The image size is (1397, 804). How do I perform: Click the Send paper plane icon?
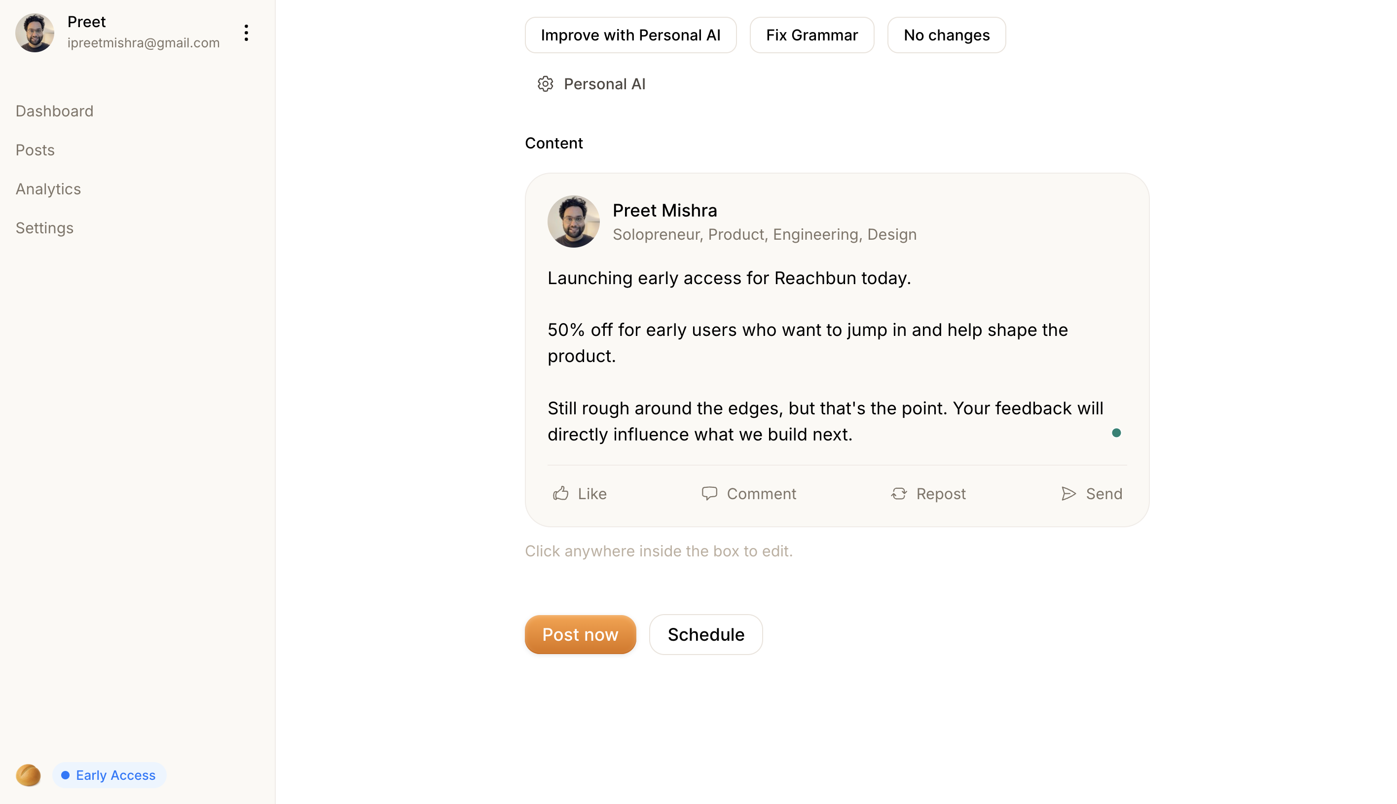[1068, 493]
